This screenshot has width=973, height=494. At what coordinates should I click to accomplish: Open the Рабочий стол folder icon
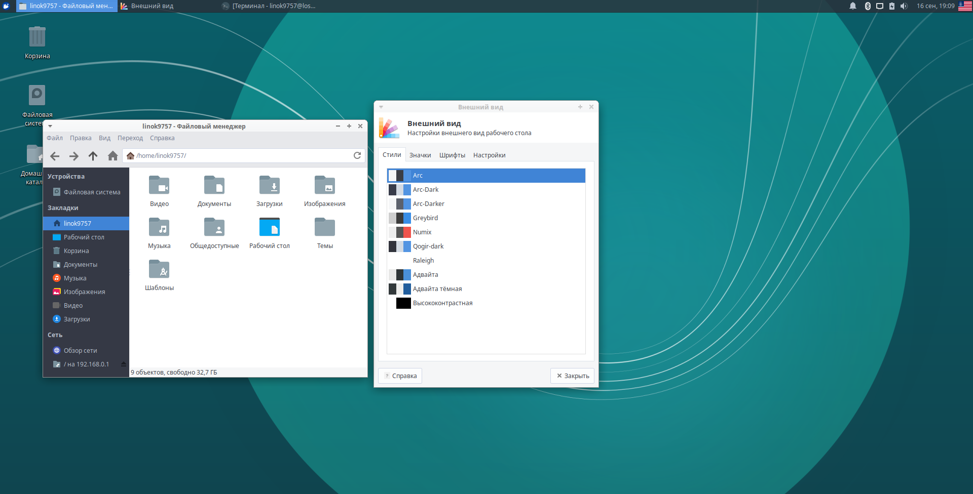point(270,227)
